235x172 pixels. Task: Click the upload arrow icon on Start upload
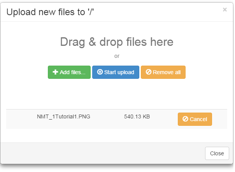coord(100,72)
